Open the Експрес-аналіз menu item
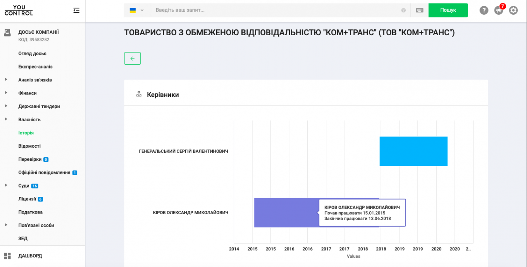 pos(35,67)
